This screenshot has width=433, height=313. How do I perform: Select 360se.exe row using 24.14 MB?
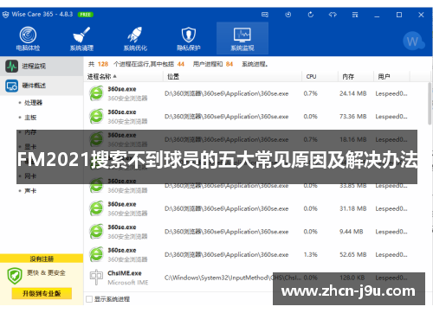pyautogui.click(x=255, y=93)
